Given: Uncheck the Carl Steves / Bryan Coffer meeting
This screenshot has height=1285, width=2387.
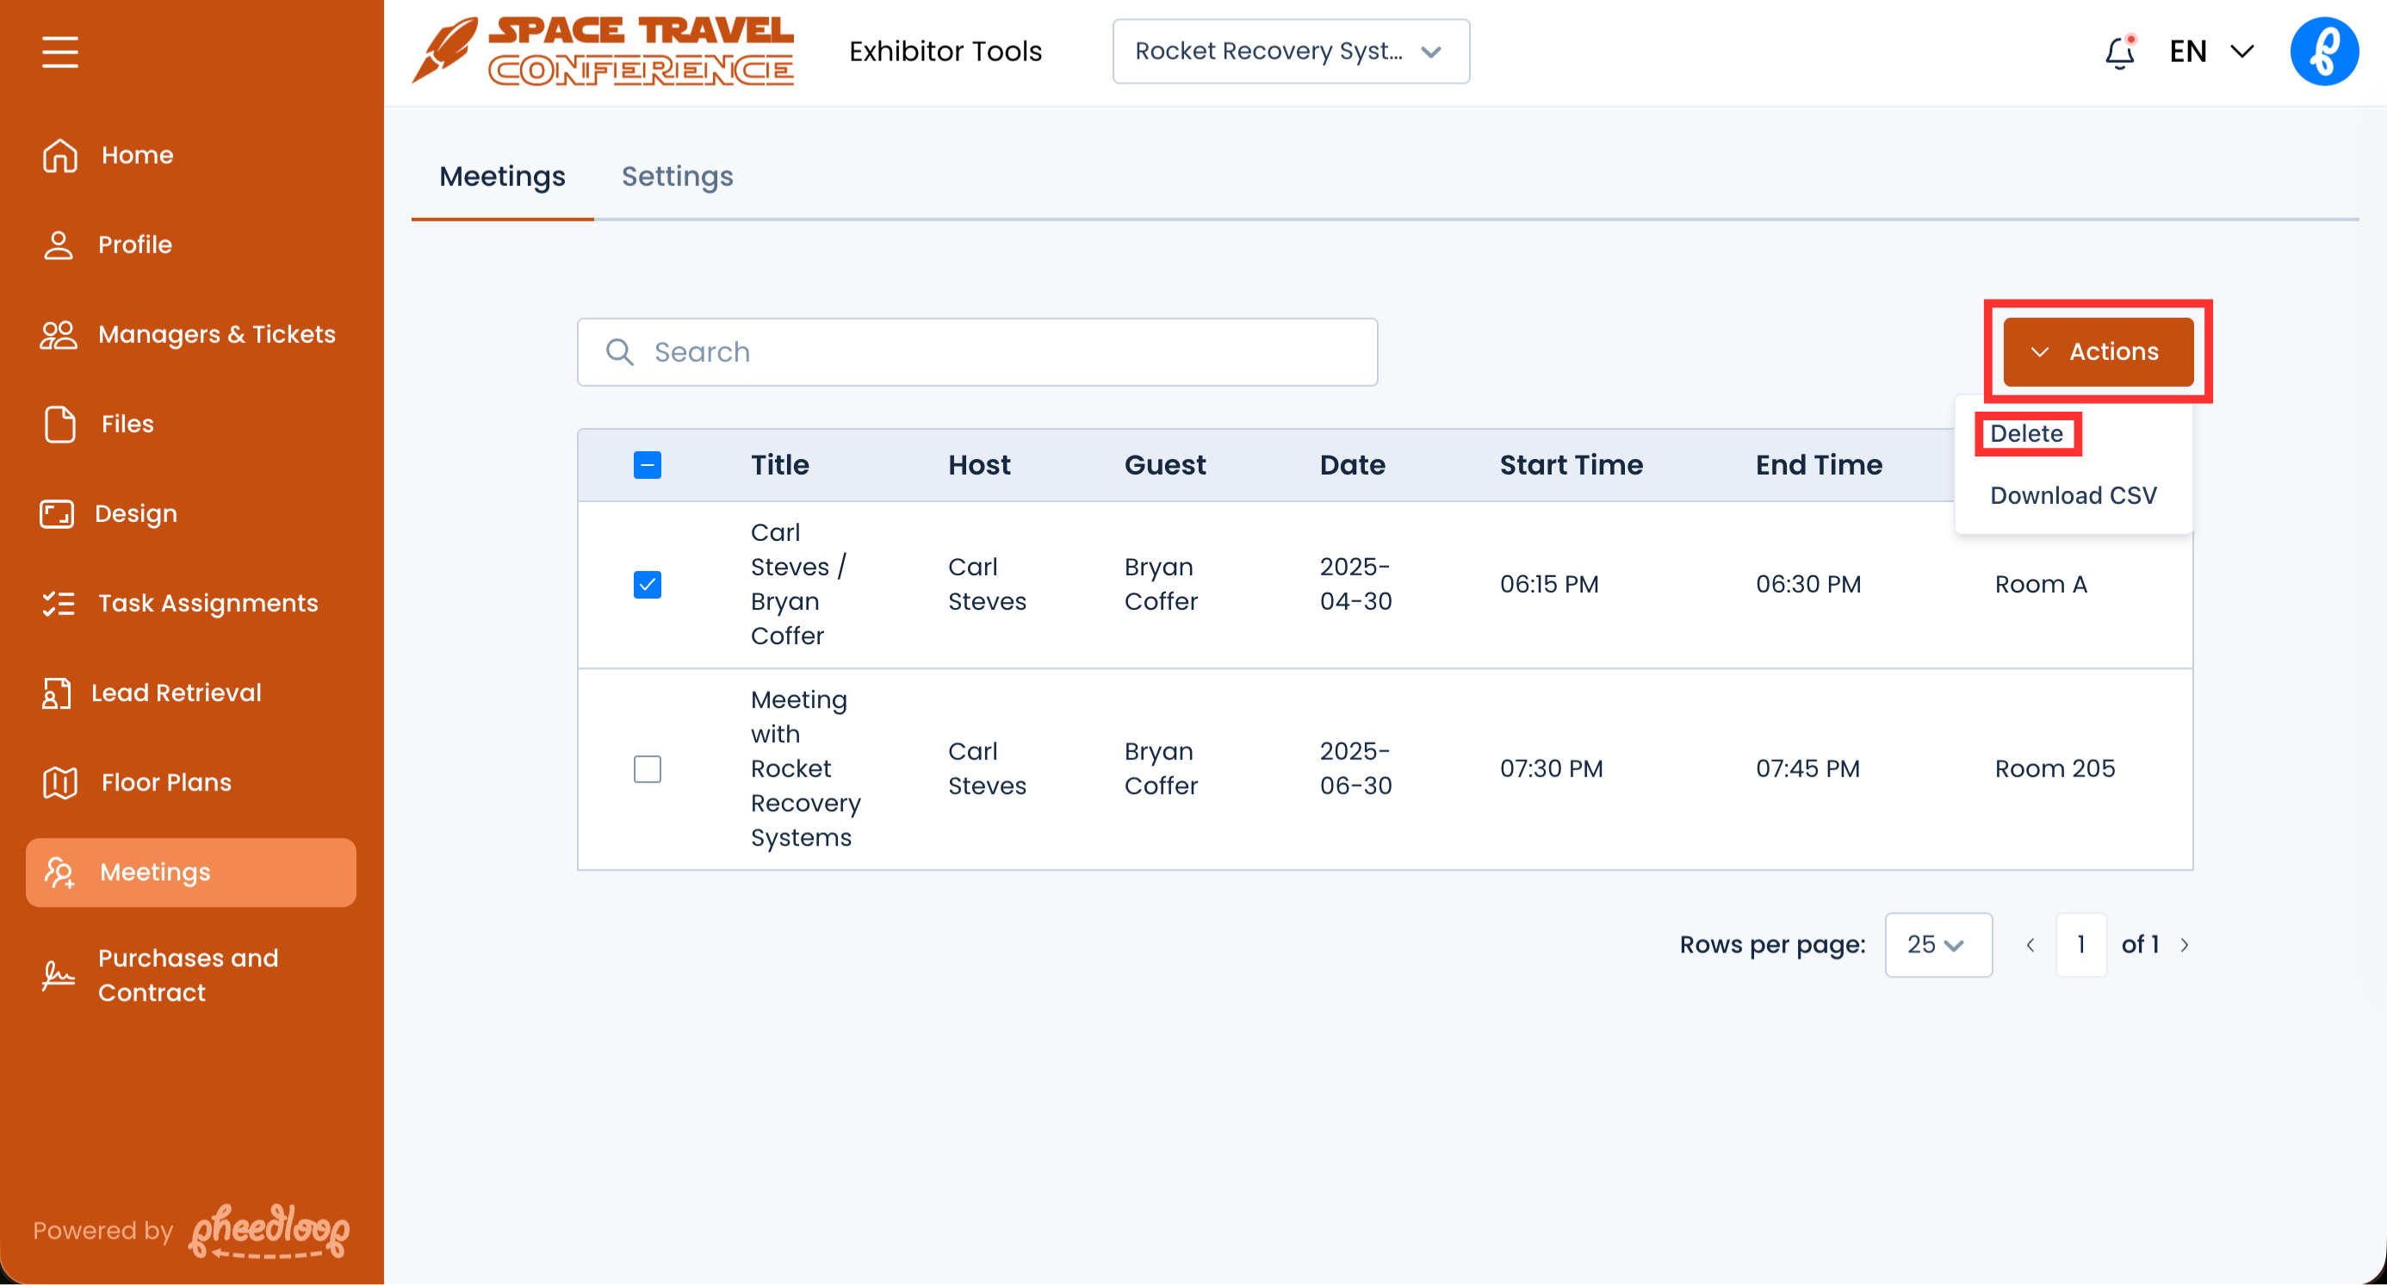Looking at the screenshot, I should pyautogui.click(x=647, y=585).
